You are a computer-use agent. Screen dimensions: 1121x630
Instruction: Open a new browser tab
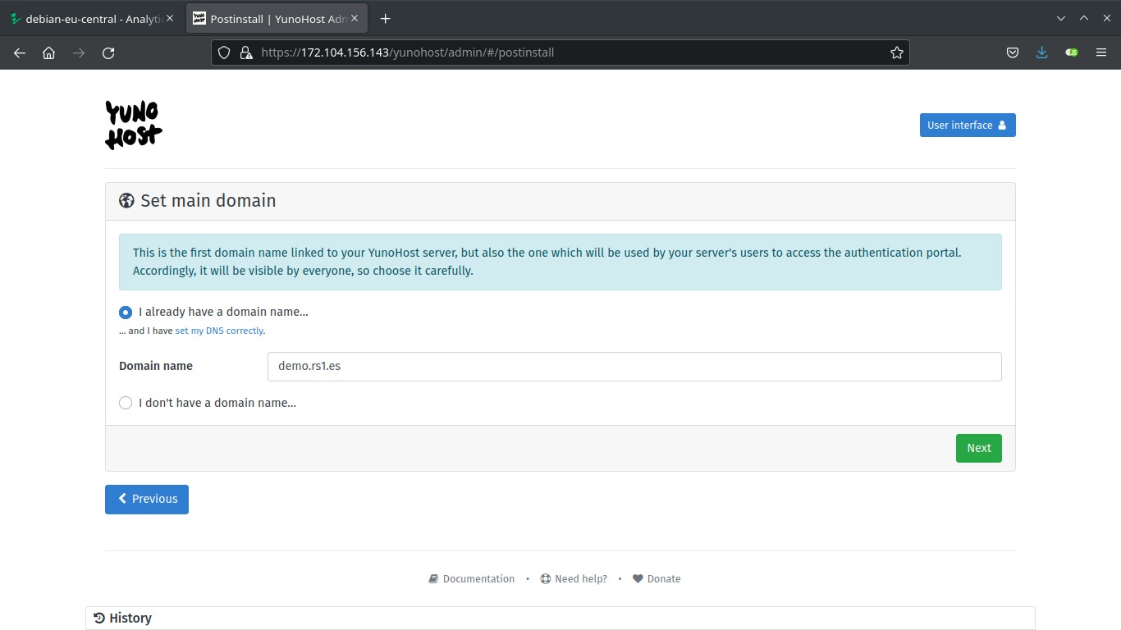point(385,18)
